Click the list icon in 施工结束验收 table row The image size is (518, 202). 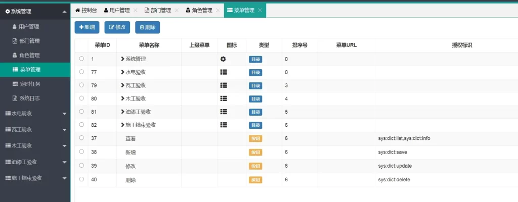click(x=223, y=125)
